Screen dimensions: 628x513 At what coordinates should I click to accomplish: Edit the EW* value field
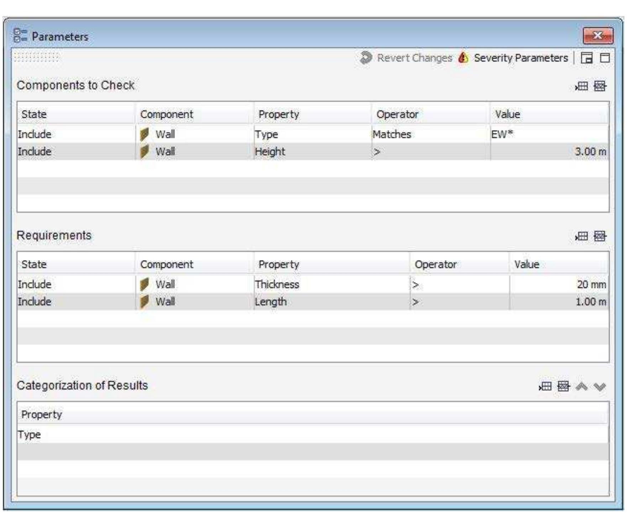point(548,134)
